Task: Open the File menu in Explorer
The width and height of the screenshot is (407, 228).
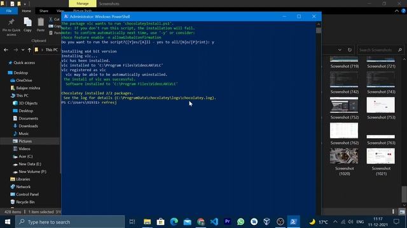Action: pyautogui.click(x=9, y=11)
